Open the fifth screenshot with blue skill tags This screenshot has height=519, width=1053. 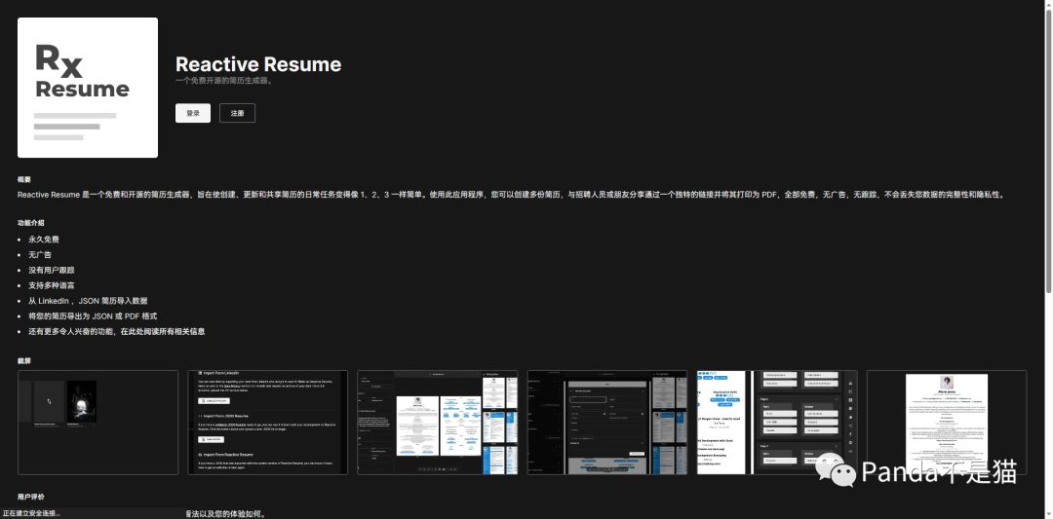point(778,423)
